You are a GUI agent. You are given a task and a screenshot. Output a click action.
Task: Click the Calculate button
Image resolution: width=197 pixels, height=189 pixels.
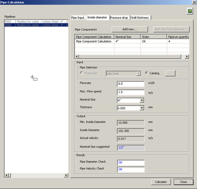[x=161, y=182]
